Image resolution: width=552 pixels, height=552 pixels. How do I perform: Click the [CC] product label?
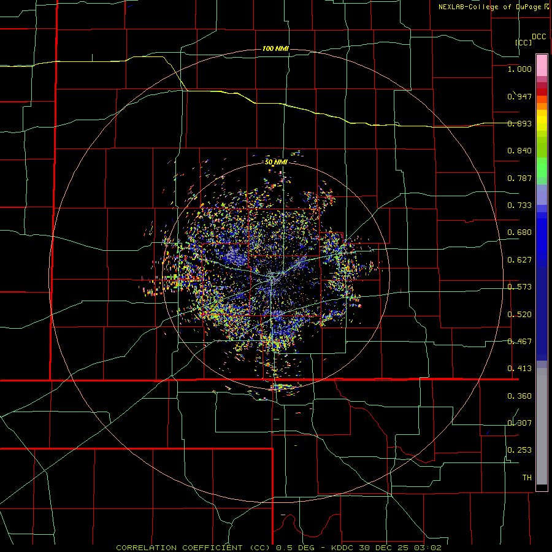[x=524, y=42]
